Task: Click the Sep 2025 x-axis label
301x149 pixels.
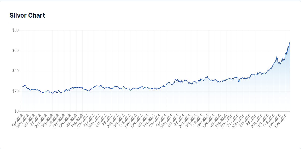Action: [263, 120]
